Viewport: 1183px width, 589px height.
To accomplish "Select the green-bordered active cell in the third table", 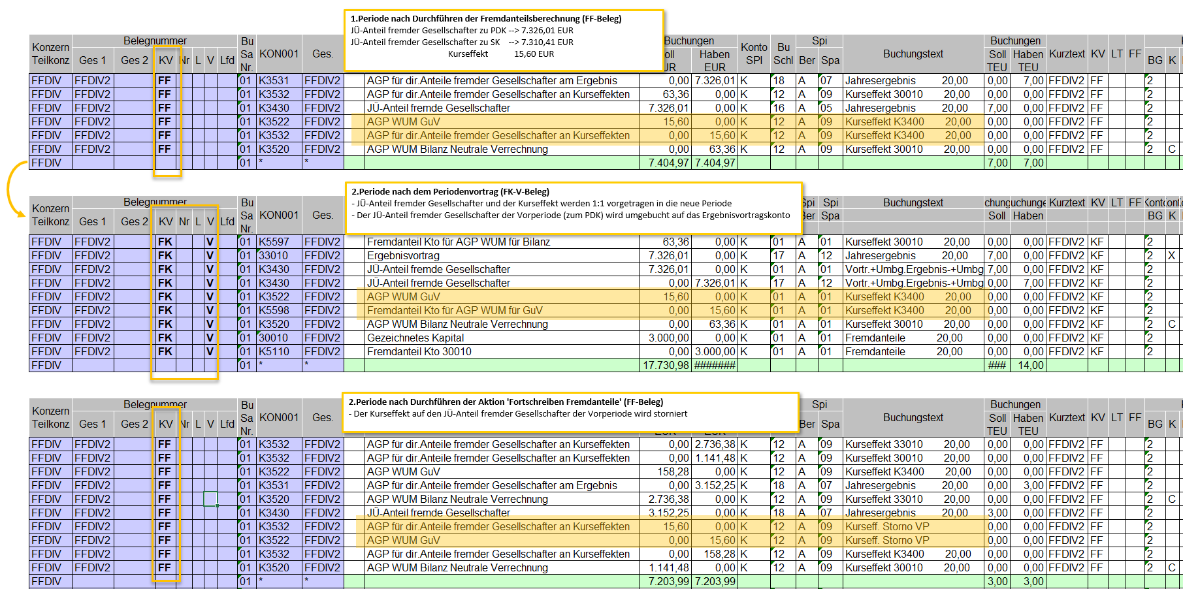I will coord(210,499).
